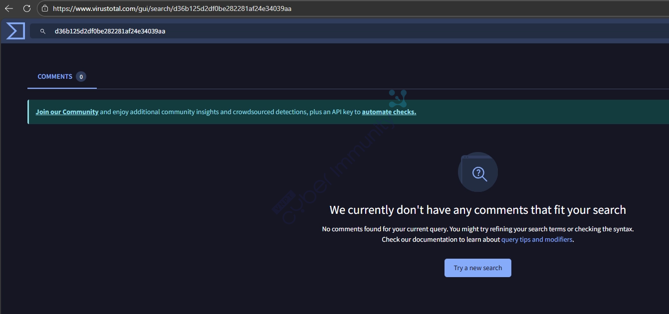Image resolution: width=669 pixels, height=314 pixels.
Task: Go back using browser back arrow
Action: point(9,8)
